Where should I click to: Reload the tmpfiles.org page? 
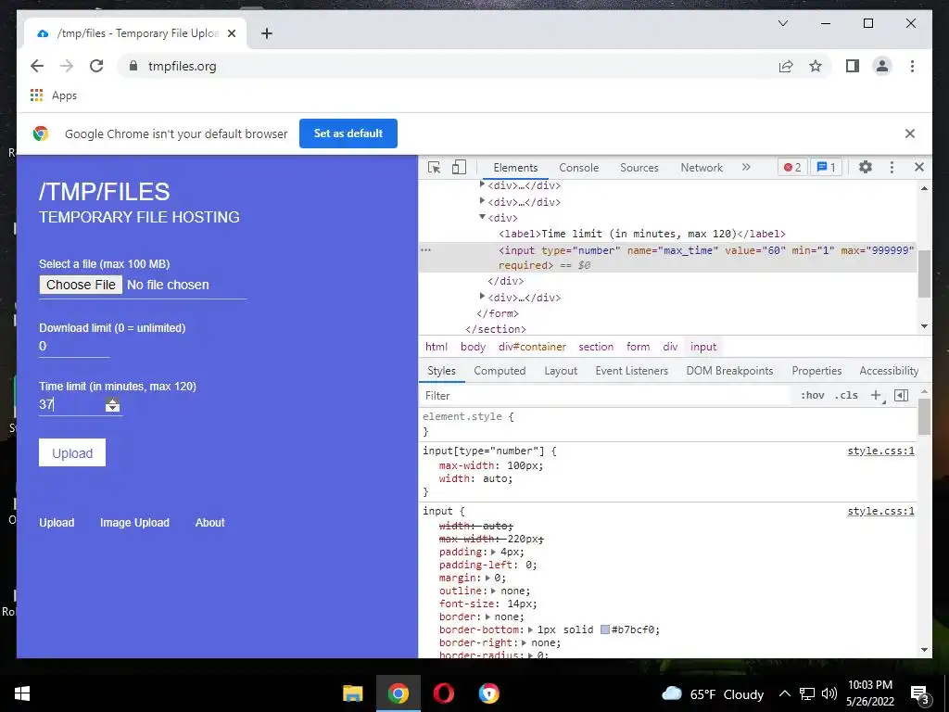click(x=96, y=66)
